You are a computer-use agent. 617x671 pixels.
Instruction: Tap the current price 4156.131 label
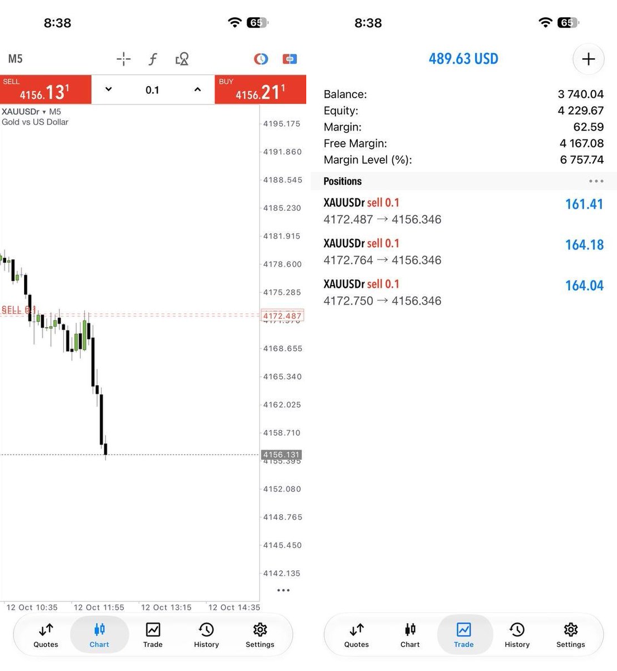coord(282,455)
